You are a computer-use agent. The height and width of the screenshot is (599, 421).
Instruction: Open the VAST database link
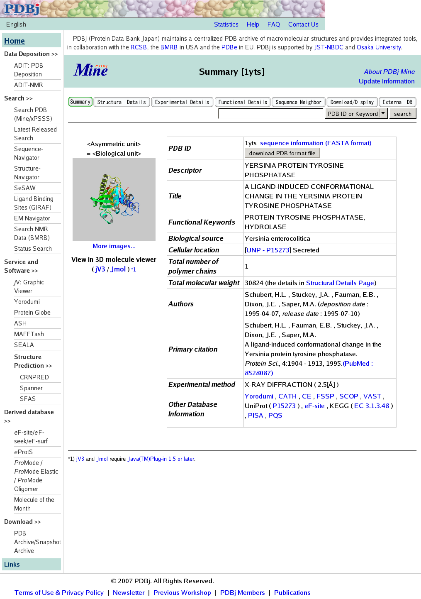(x=372, y=396)
